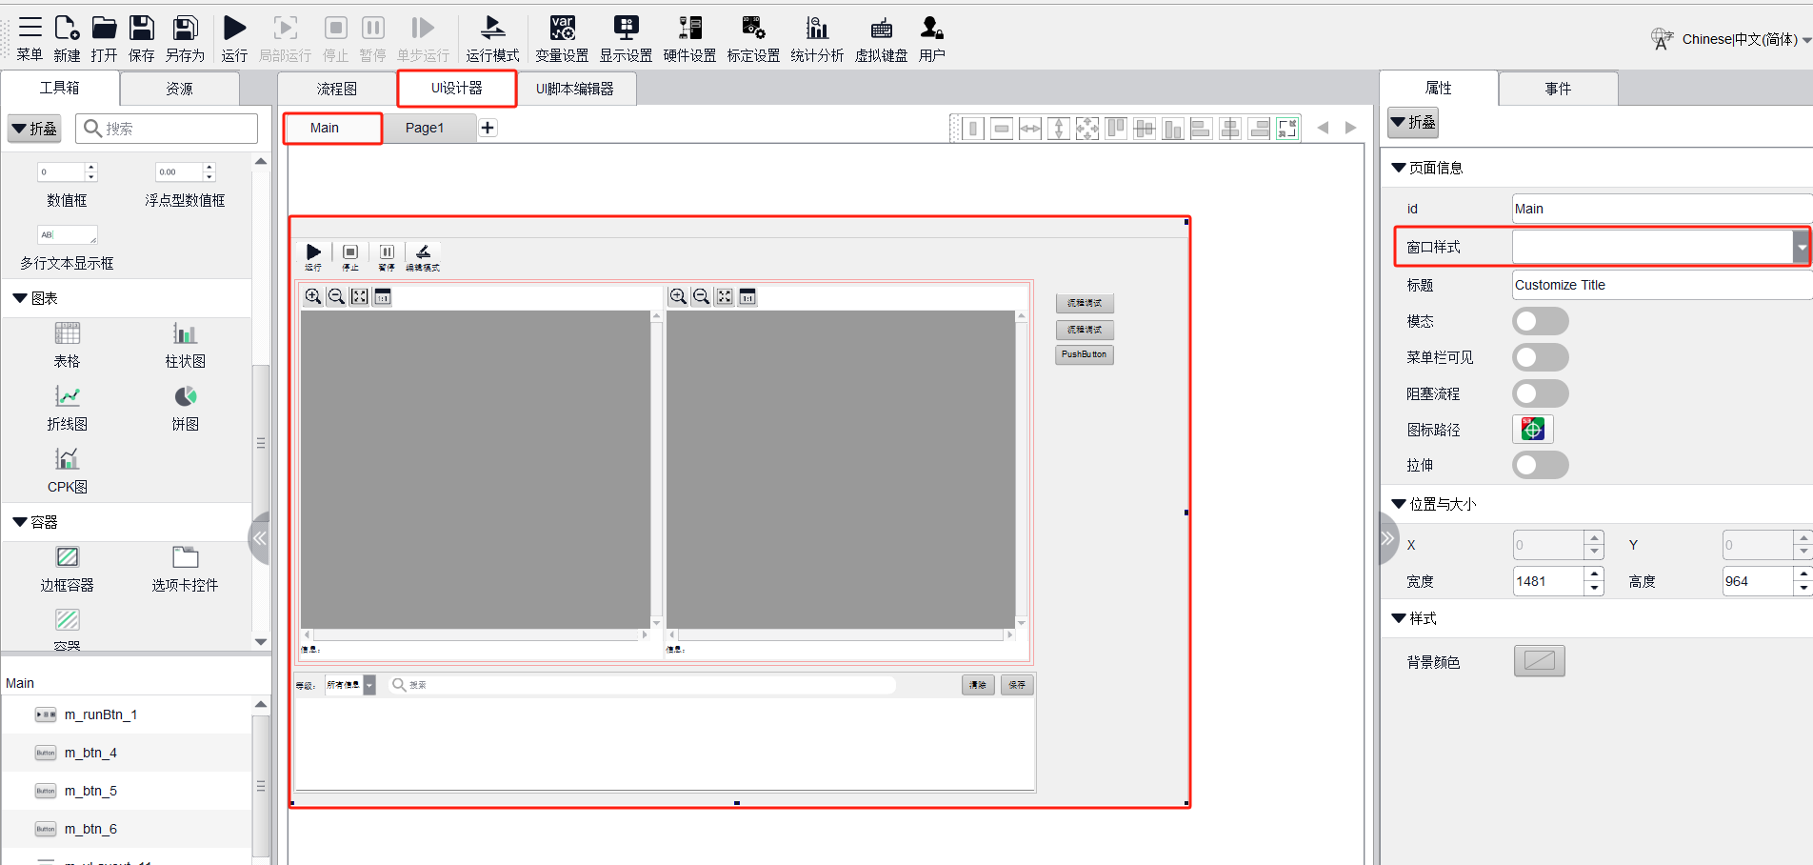
Task: Select the 数值框 widget
Action: coord(67,185)
